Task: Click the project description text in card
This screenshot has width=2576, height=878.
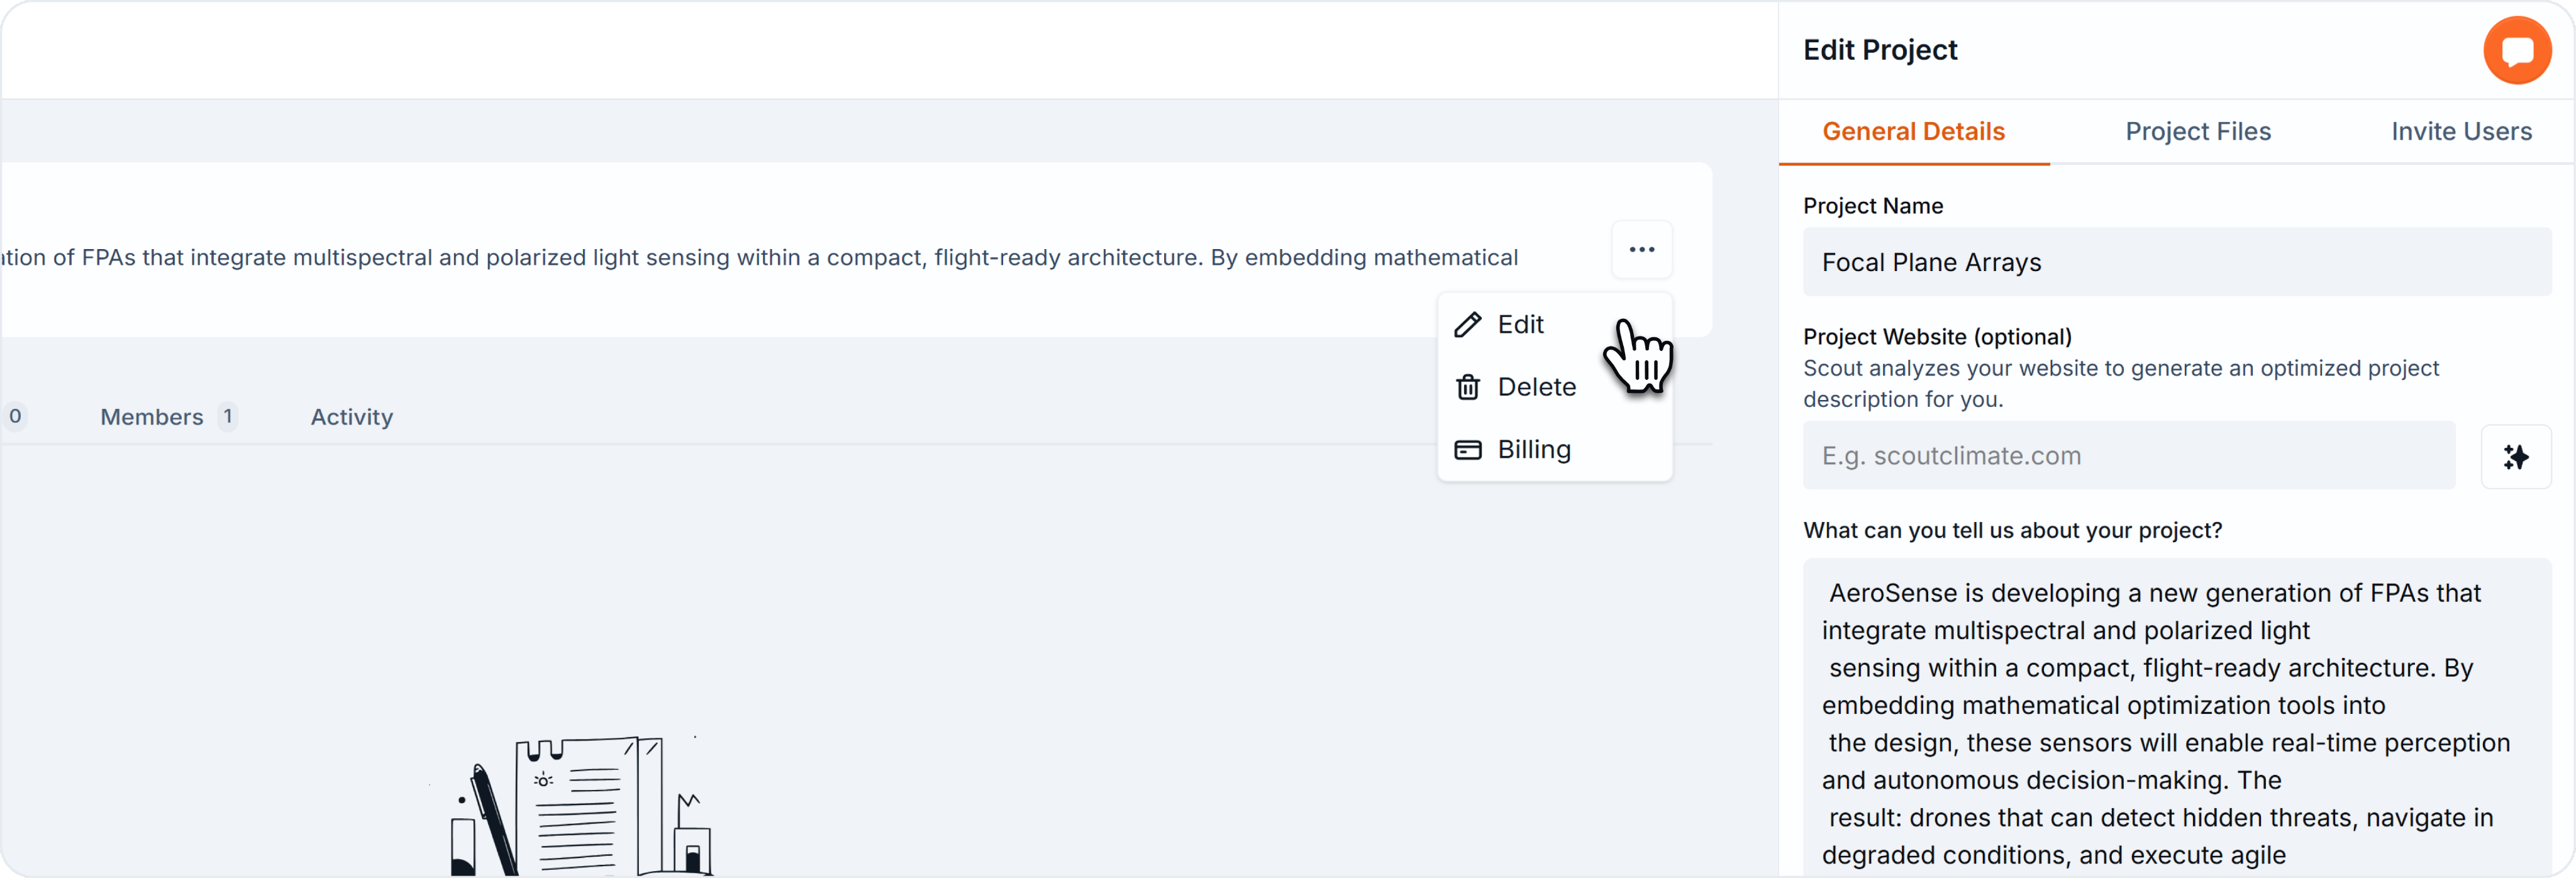Action: coord(760,258)
